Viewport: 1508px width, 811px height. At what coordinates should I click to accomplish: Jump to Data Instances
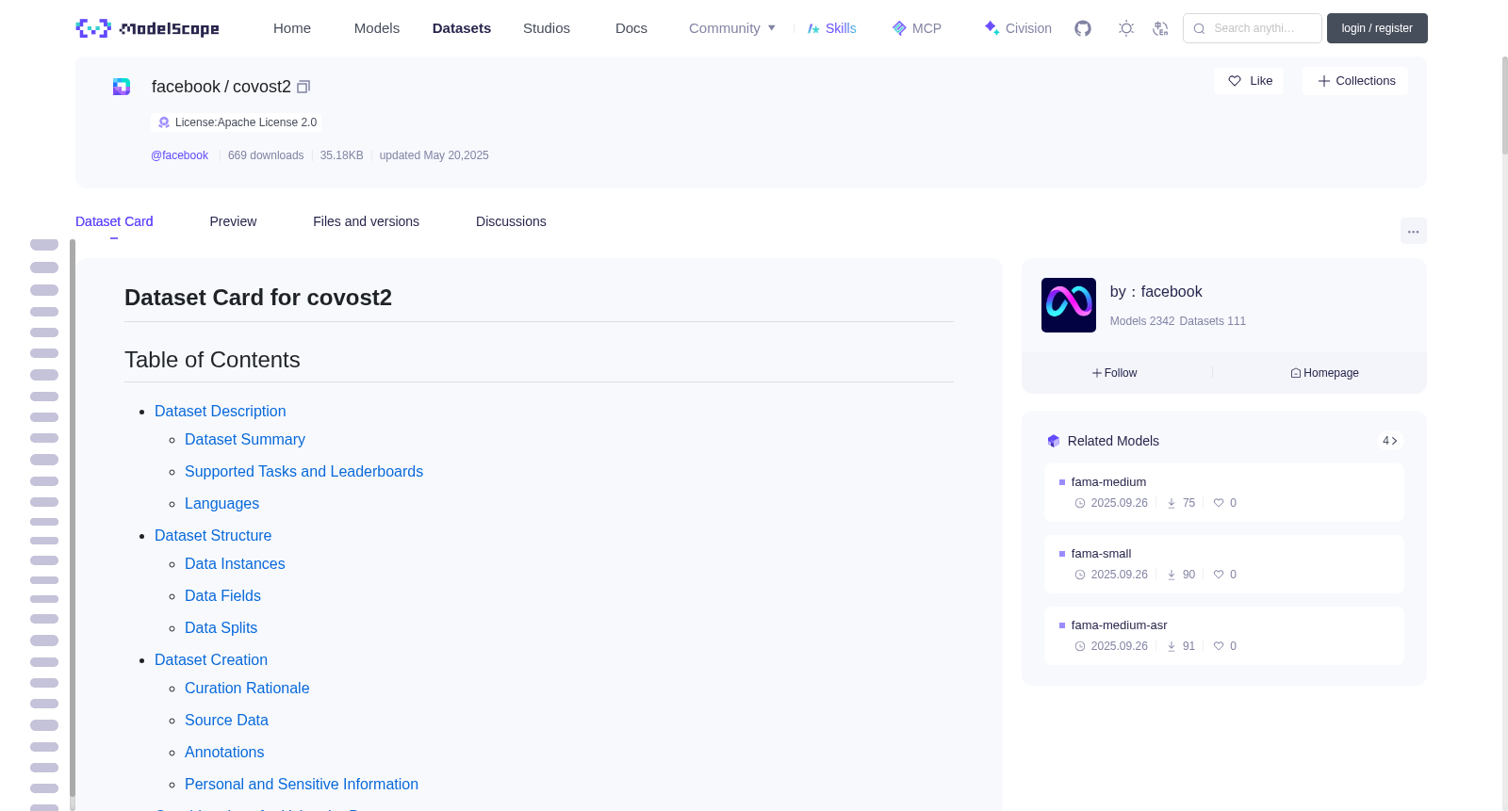235,564
